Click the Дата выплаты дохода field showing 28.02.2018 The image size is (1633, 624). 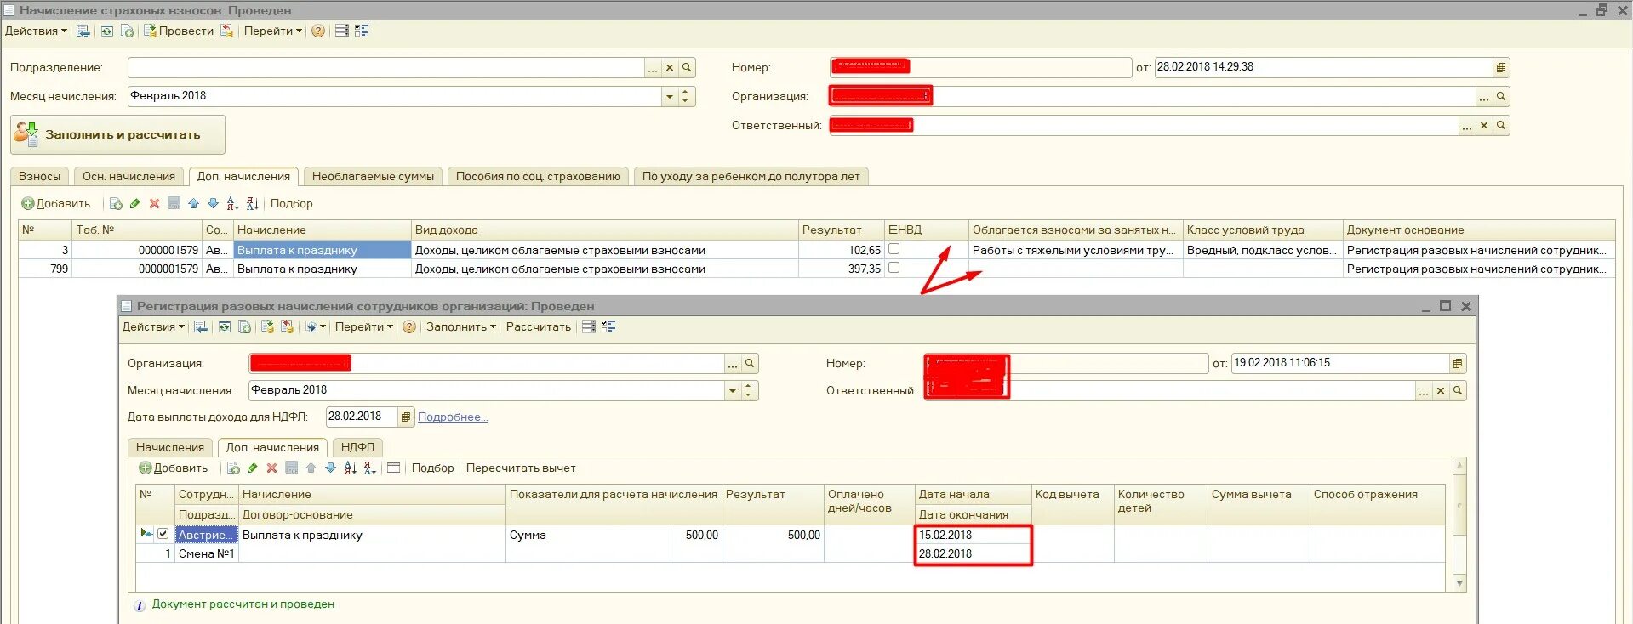pyautogui.click(x=362, y=417)
